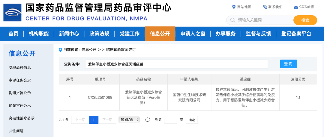Screen dimensions: 324x137
Task: Open 突破性治疗公示 in the sidebar
Action: click(22, 118)
